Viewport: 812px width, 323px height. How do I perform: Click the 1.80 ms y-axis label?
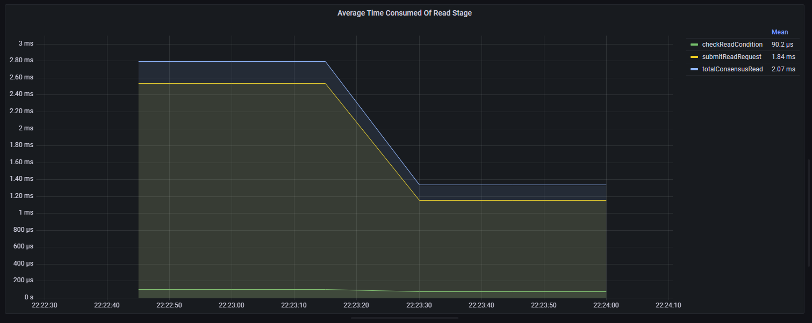tap(21, 145)
